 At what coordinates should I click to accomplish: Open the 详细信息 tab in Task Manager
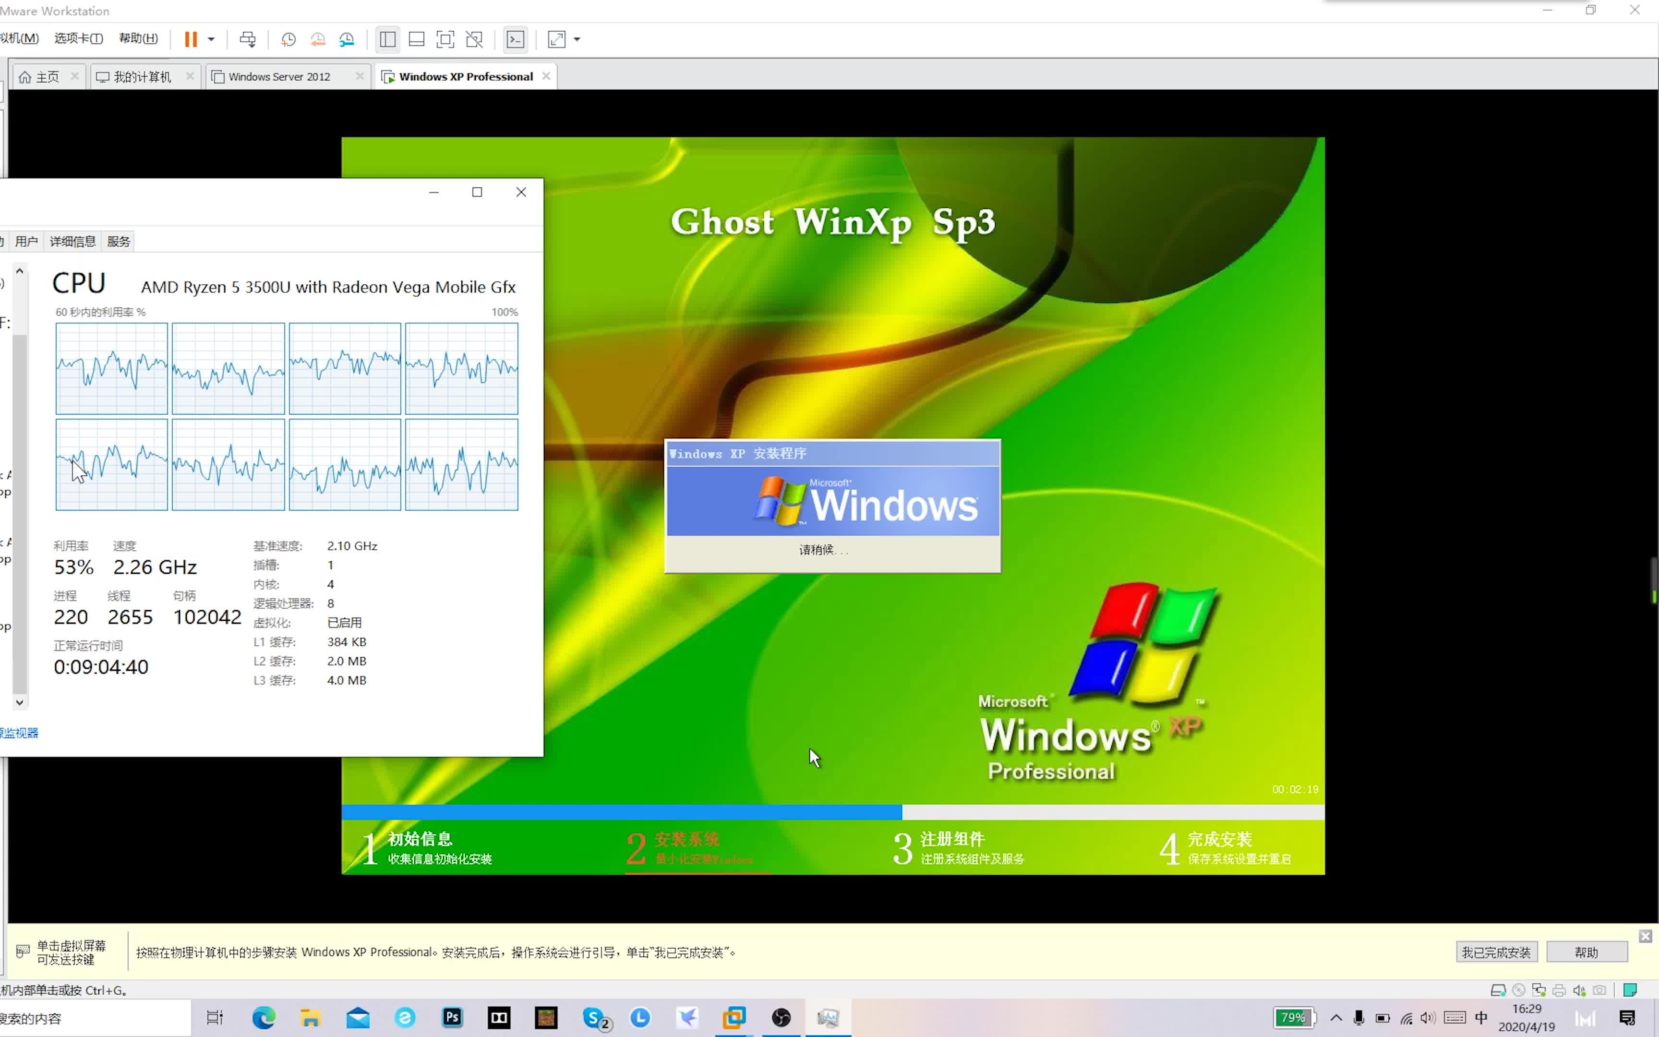(x=72, y=241)
